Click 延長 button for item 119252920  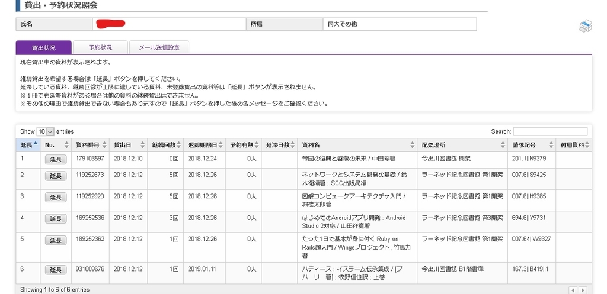[x=56, y=197]
